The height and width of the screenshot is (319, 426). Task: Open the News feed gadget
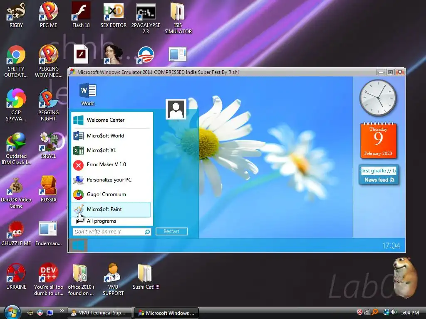tap(379, 175)
